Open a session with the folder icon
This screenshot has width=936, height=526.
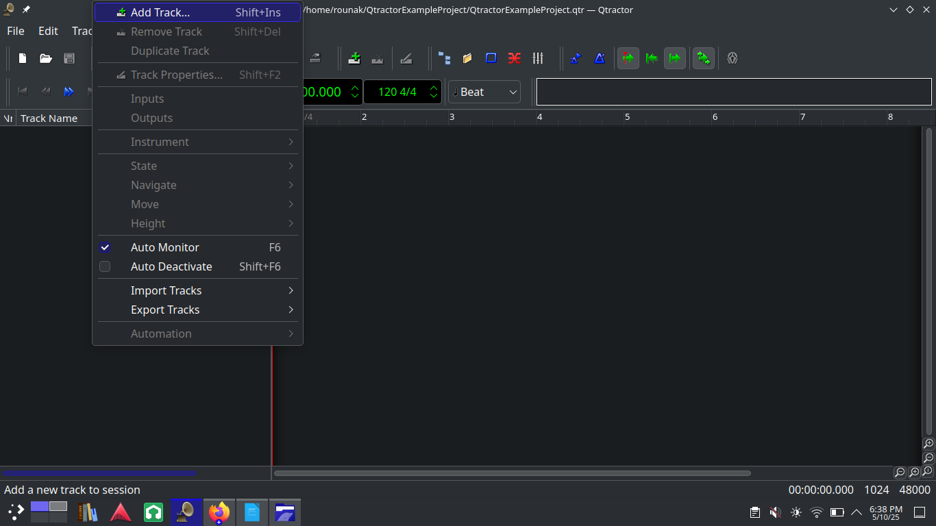(x=46, y=58)
